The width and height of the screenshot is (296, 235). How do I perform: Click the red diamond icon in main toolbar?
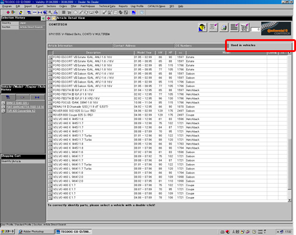(x=8, y=12)
